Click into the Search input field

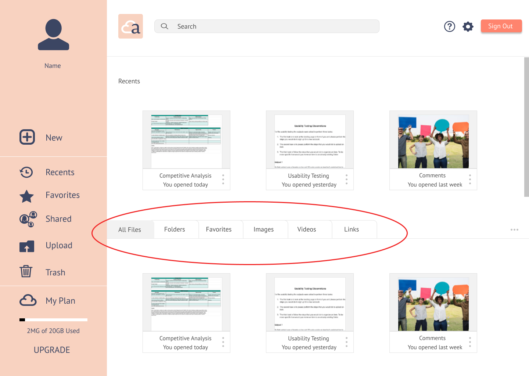(x=267, y=26)
